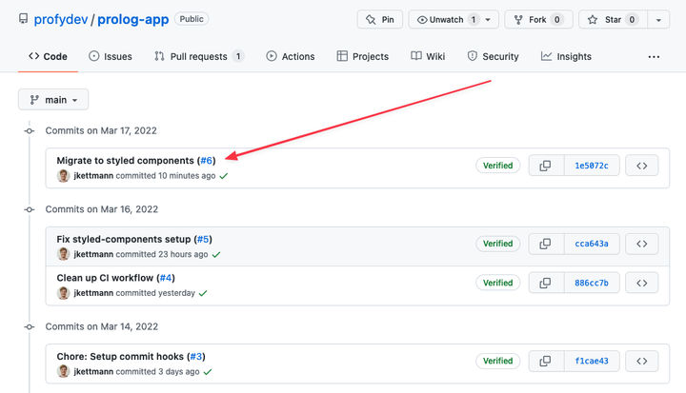Viewport: 686px width, 393px height.
Task: Click jkettmann avatar on Setup commit hooks commit
Action: coord(64,371)
